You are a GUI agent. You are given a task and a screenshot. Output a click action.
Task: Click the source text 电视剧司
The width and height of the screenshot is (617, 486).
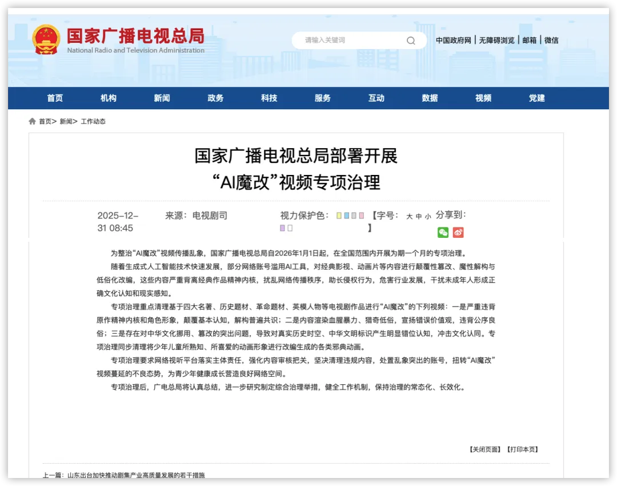[210, 216]
